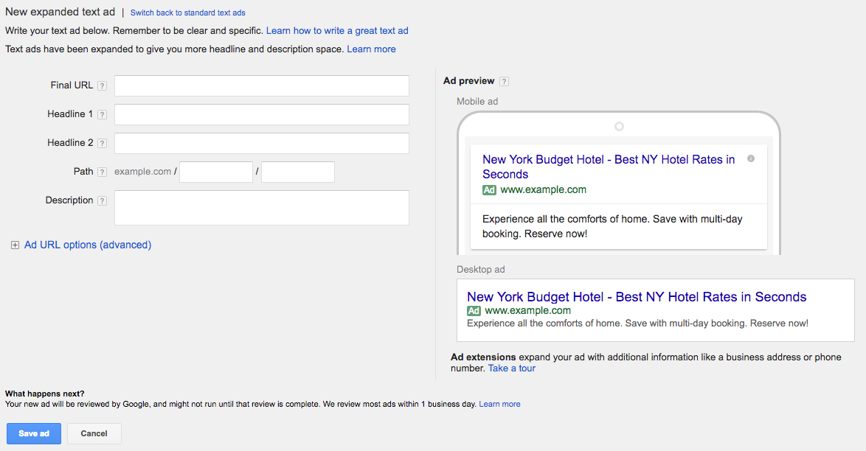
Task: Focus the second Path field
Action: tap(298, 172)
